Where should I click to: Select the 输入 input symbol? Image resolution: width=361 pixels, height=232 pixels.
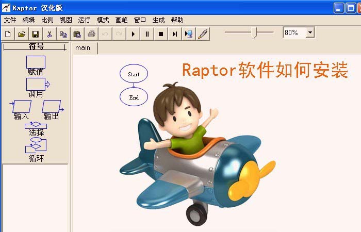(x=21, y=109)
